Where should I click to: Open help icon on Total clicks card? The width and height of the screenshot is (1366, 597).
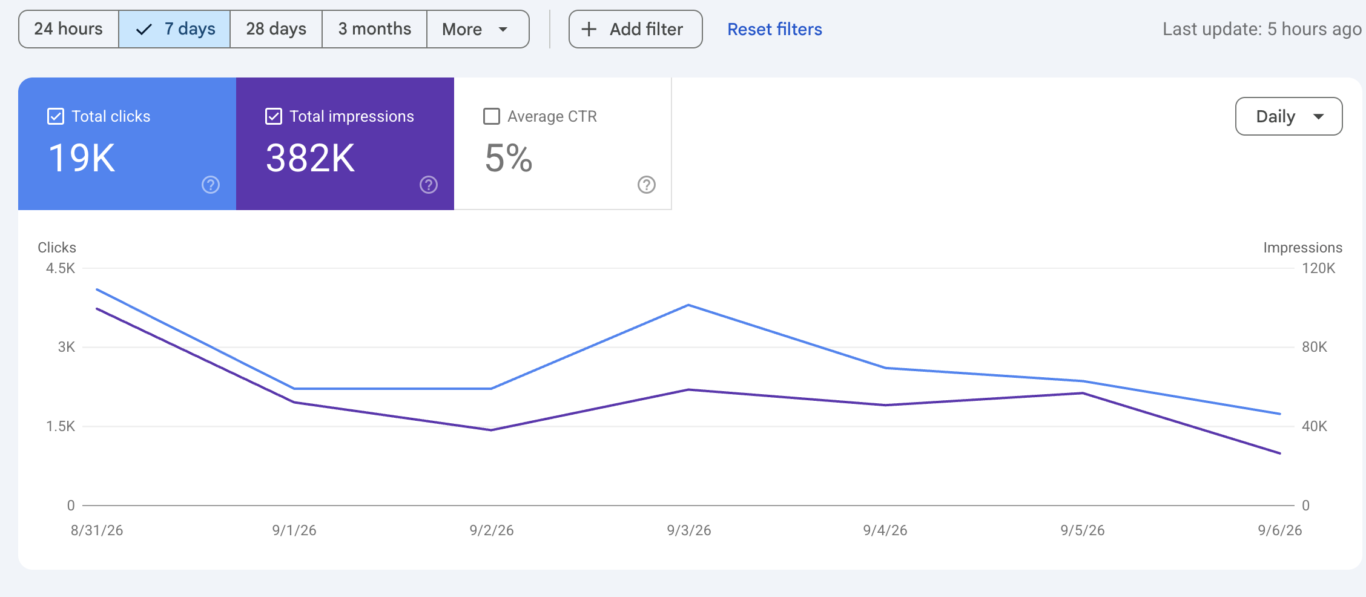tap(211, 185)
